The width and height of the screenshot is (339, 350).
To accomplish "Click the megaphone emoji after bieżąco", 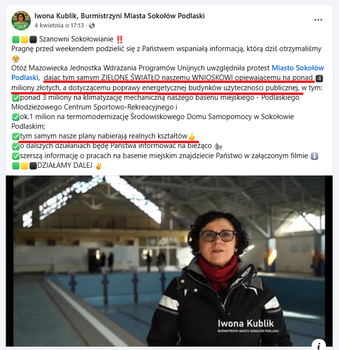I will (x=218, y=147).
